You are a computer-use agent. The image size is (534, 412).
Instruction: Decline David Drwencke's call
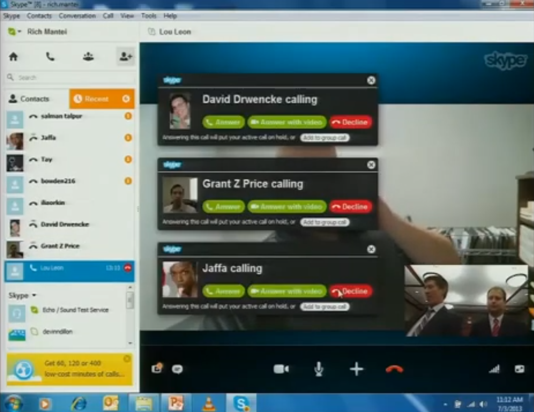[351, 122]
